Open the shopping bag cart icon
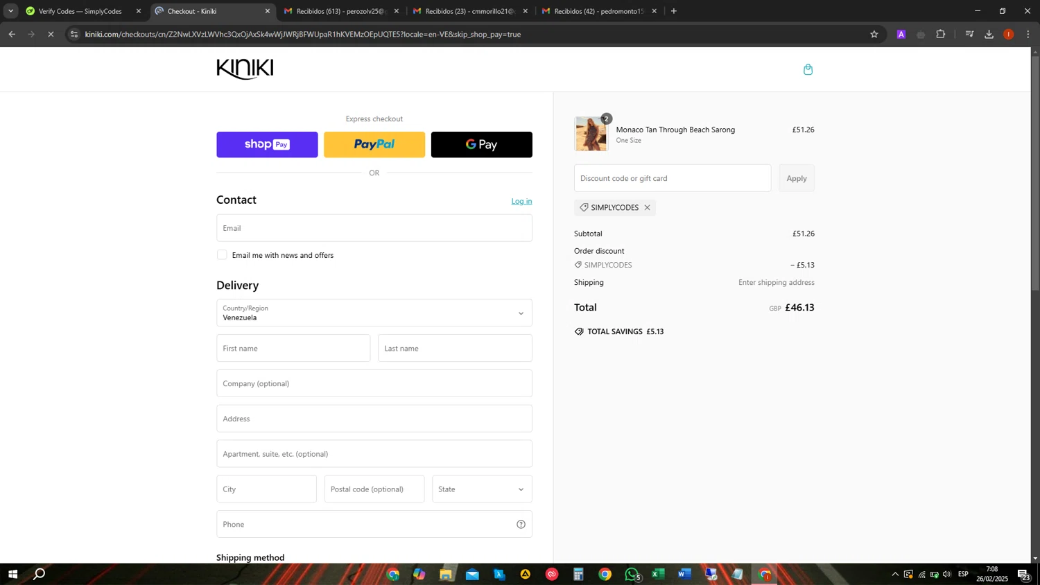Viewport: 1040px width, 585px height. pos(808,69)
